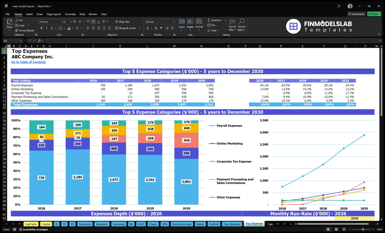This screenshot has width=385, height=233.
Task: Switch to the Data ribbon tab
Action: [82, 14]
